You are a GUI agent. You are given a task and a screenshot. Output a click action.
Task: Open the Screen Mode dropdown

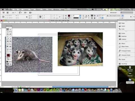pos(26,13)
